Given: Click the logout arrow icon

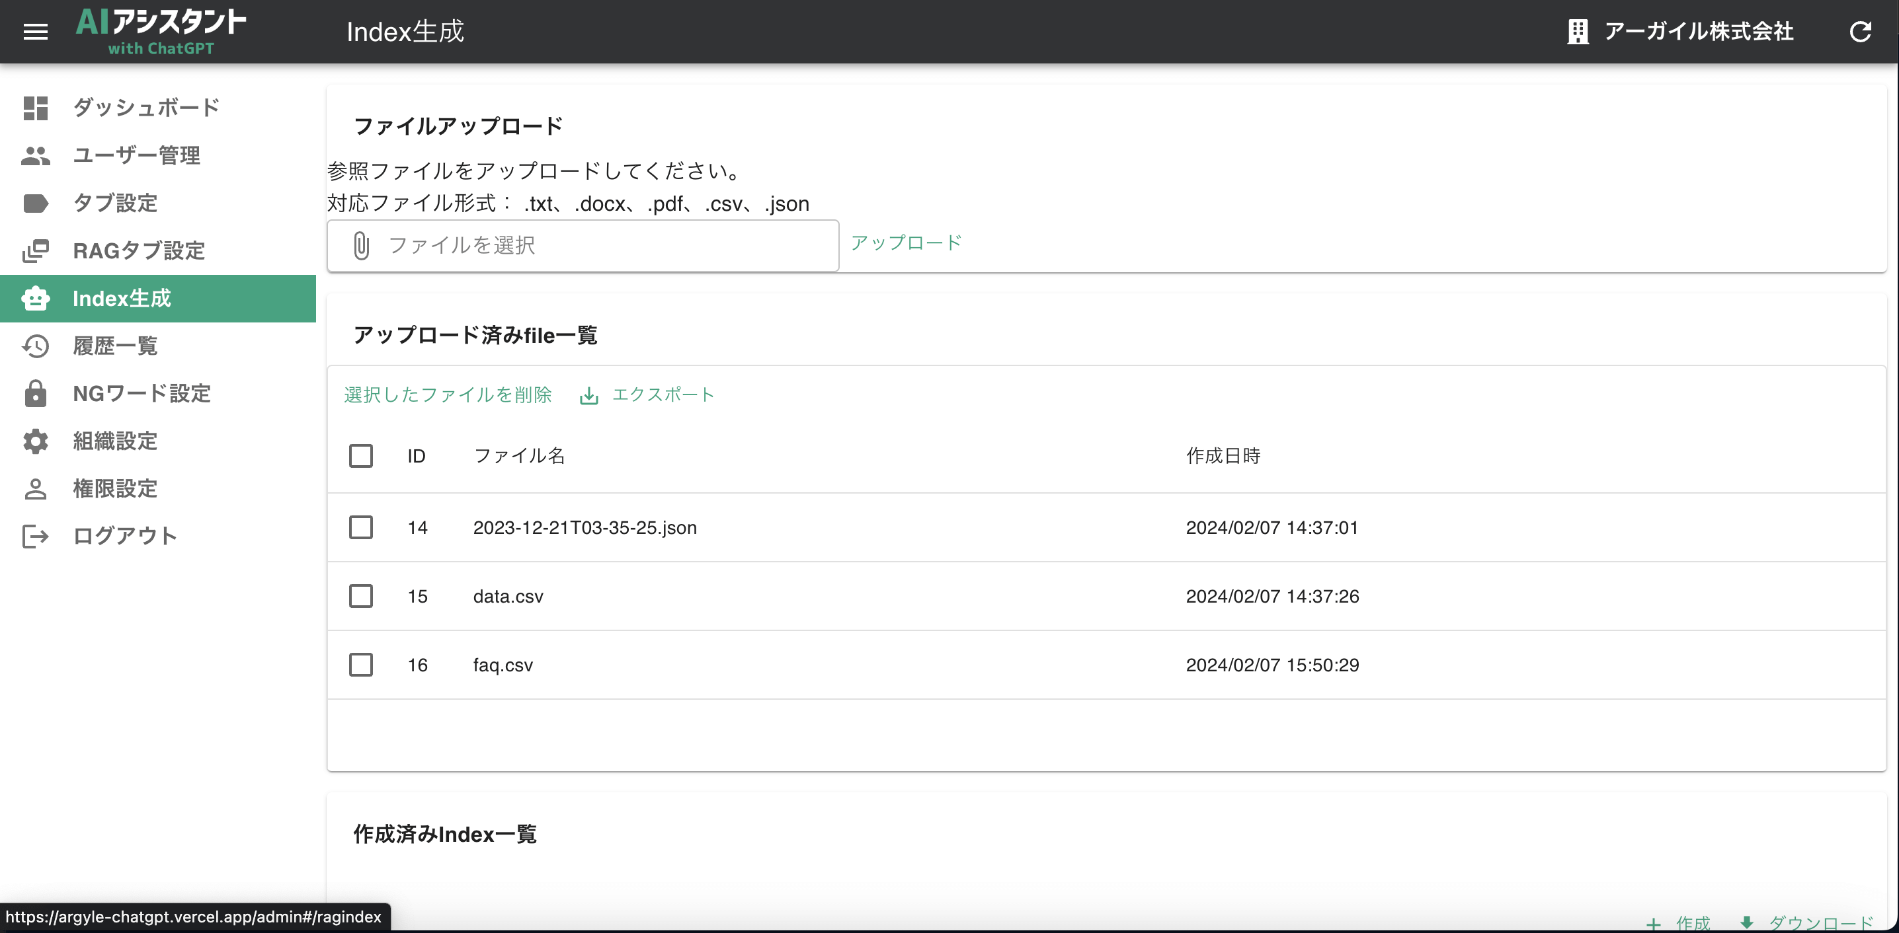Looking at the screenshot, I should point(36,536).
